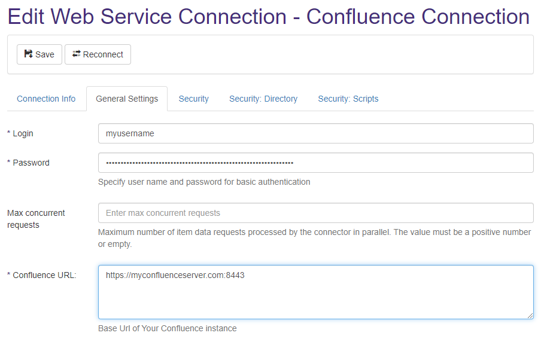The height and width of the screenshot is (342, 541).
Task: Focus the Max concurrent requests input
Action: (x=315, y=213)
